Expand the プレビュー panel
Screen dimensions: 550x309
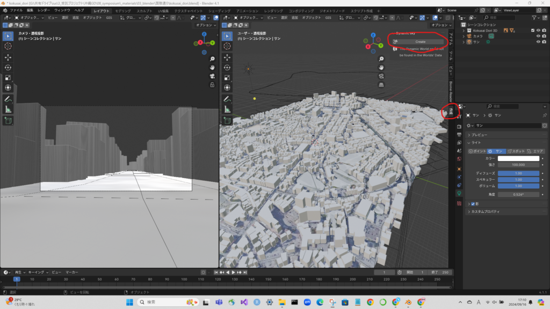(479, 135)
